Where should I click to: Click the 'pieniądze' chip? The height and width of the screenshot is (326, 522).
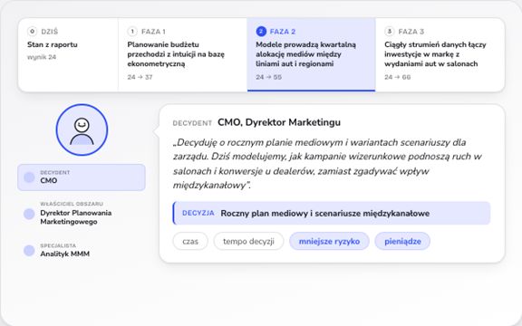(402, 241)
